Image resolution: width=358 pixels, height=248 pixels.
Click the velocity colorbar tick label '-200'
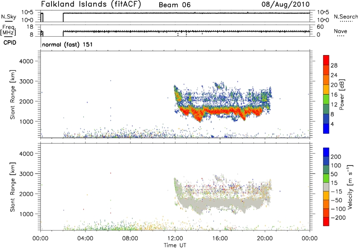pyautogui.click(x=338, y=218)
